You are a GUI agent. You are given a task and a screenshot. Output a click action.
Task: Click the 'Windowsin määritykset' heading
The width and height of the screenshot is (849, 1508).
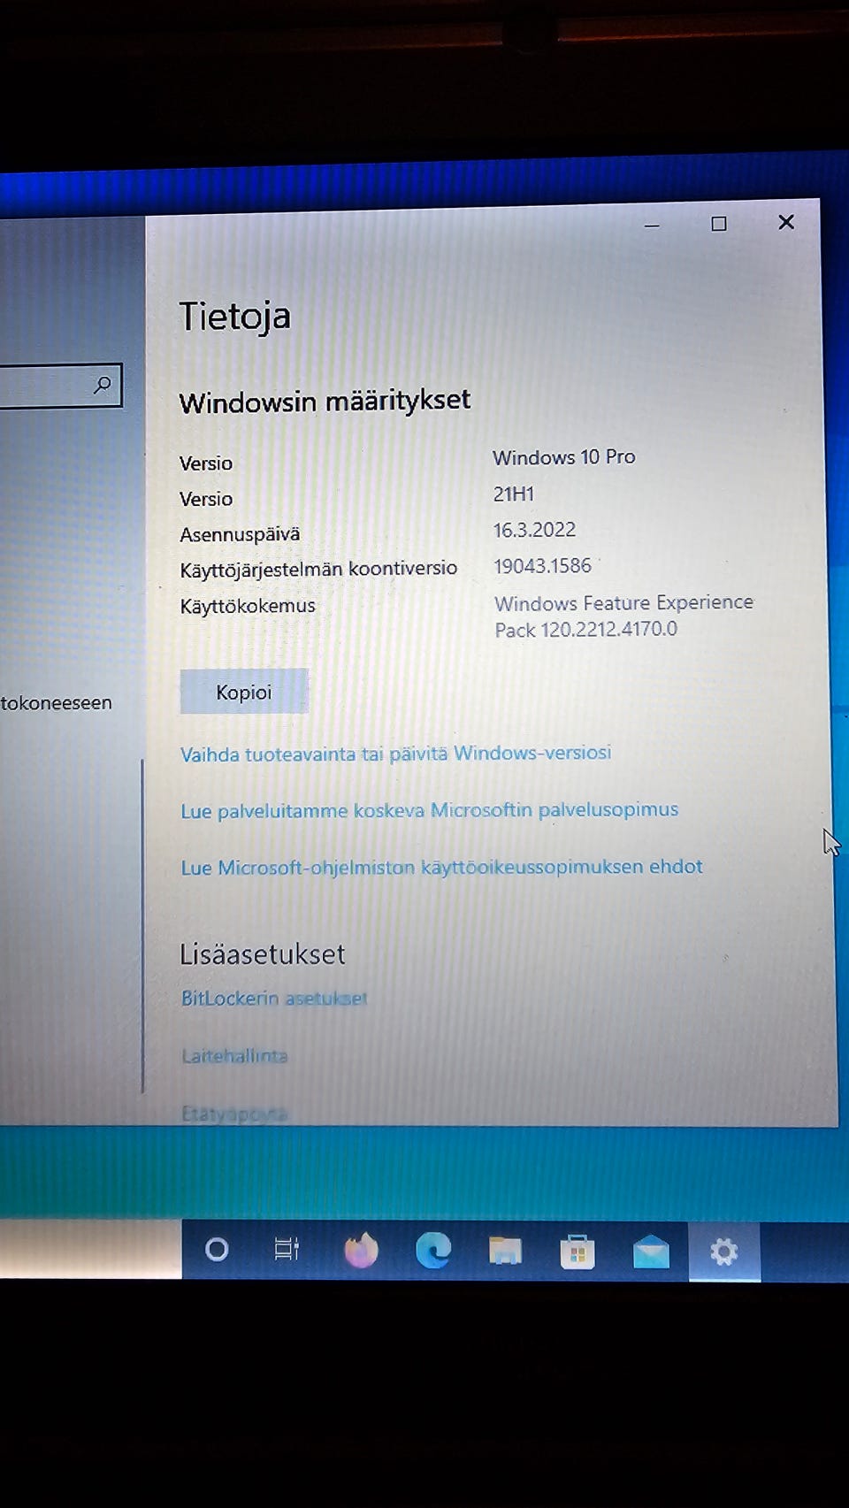[x=325, y=402]
